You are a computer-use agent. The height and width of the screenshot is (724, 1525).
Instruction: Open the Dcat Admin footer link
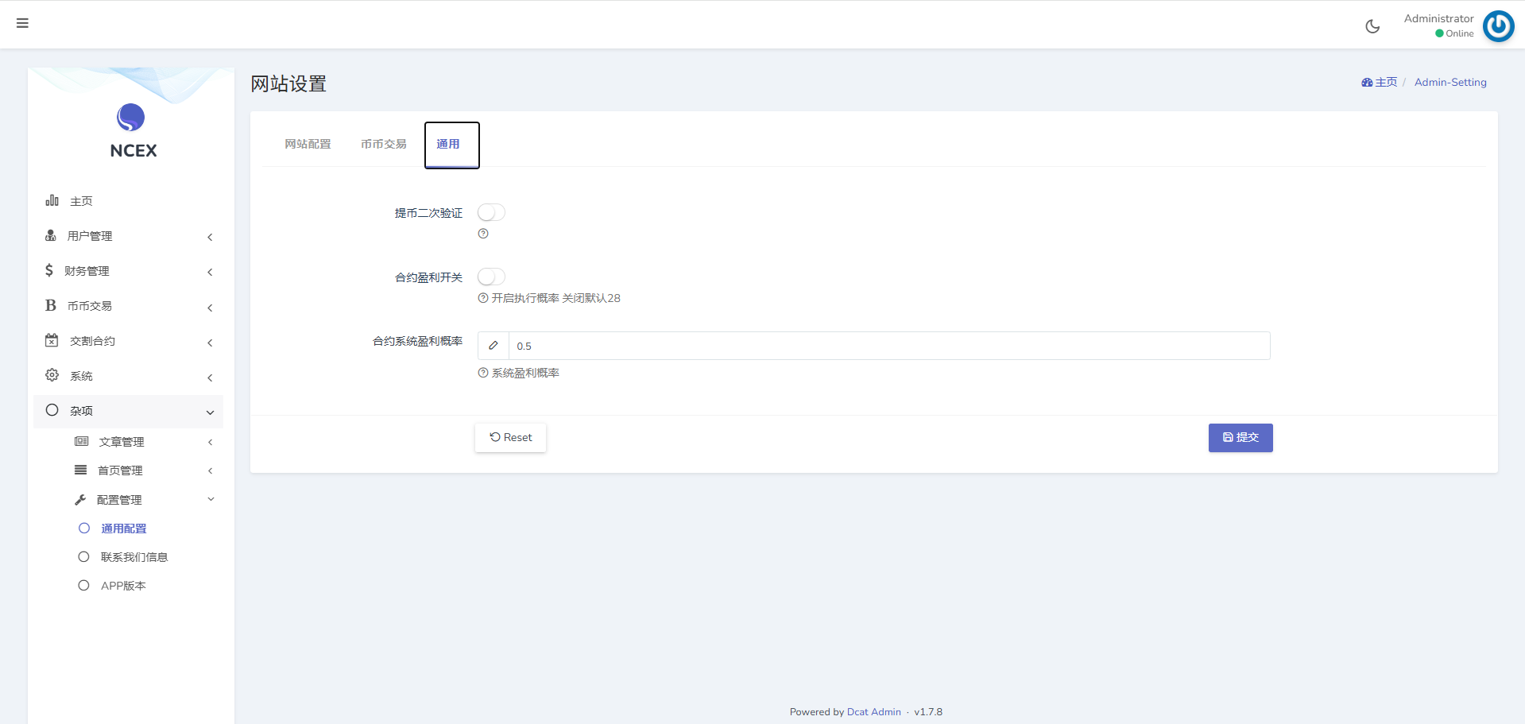(x=873, y=712)
